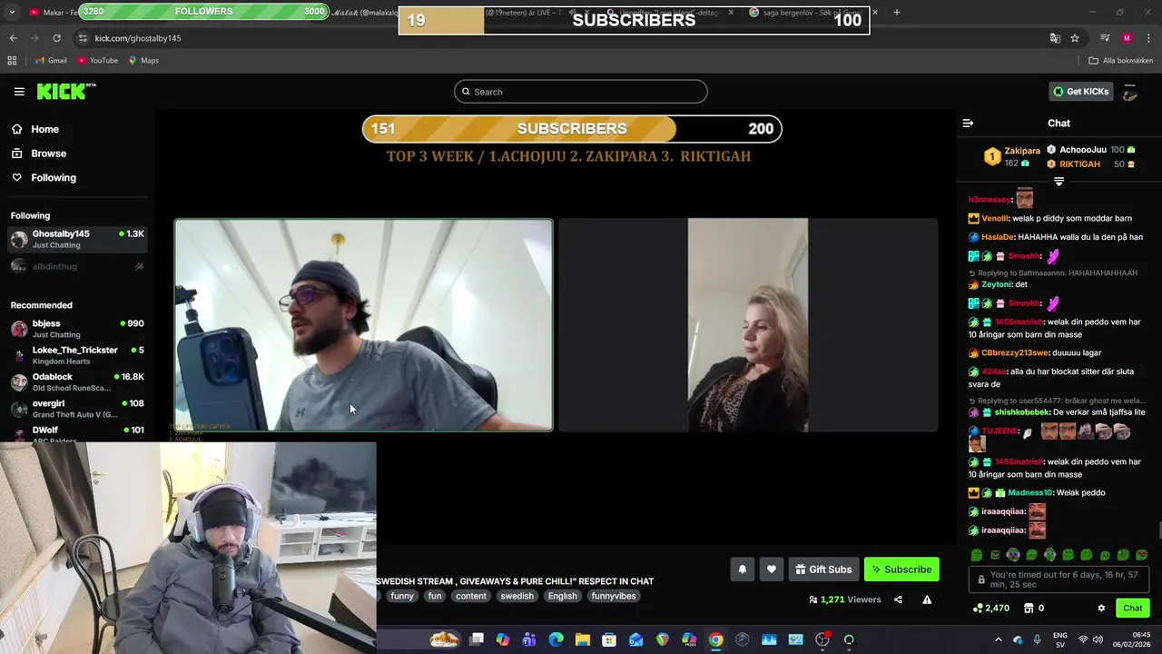Click the green Subscribe button

point(901,570)
